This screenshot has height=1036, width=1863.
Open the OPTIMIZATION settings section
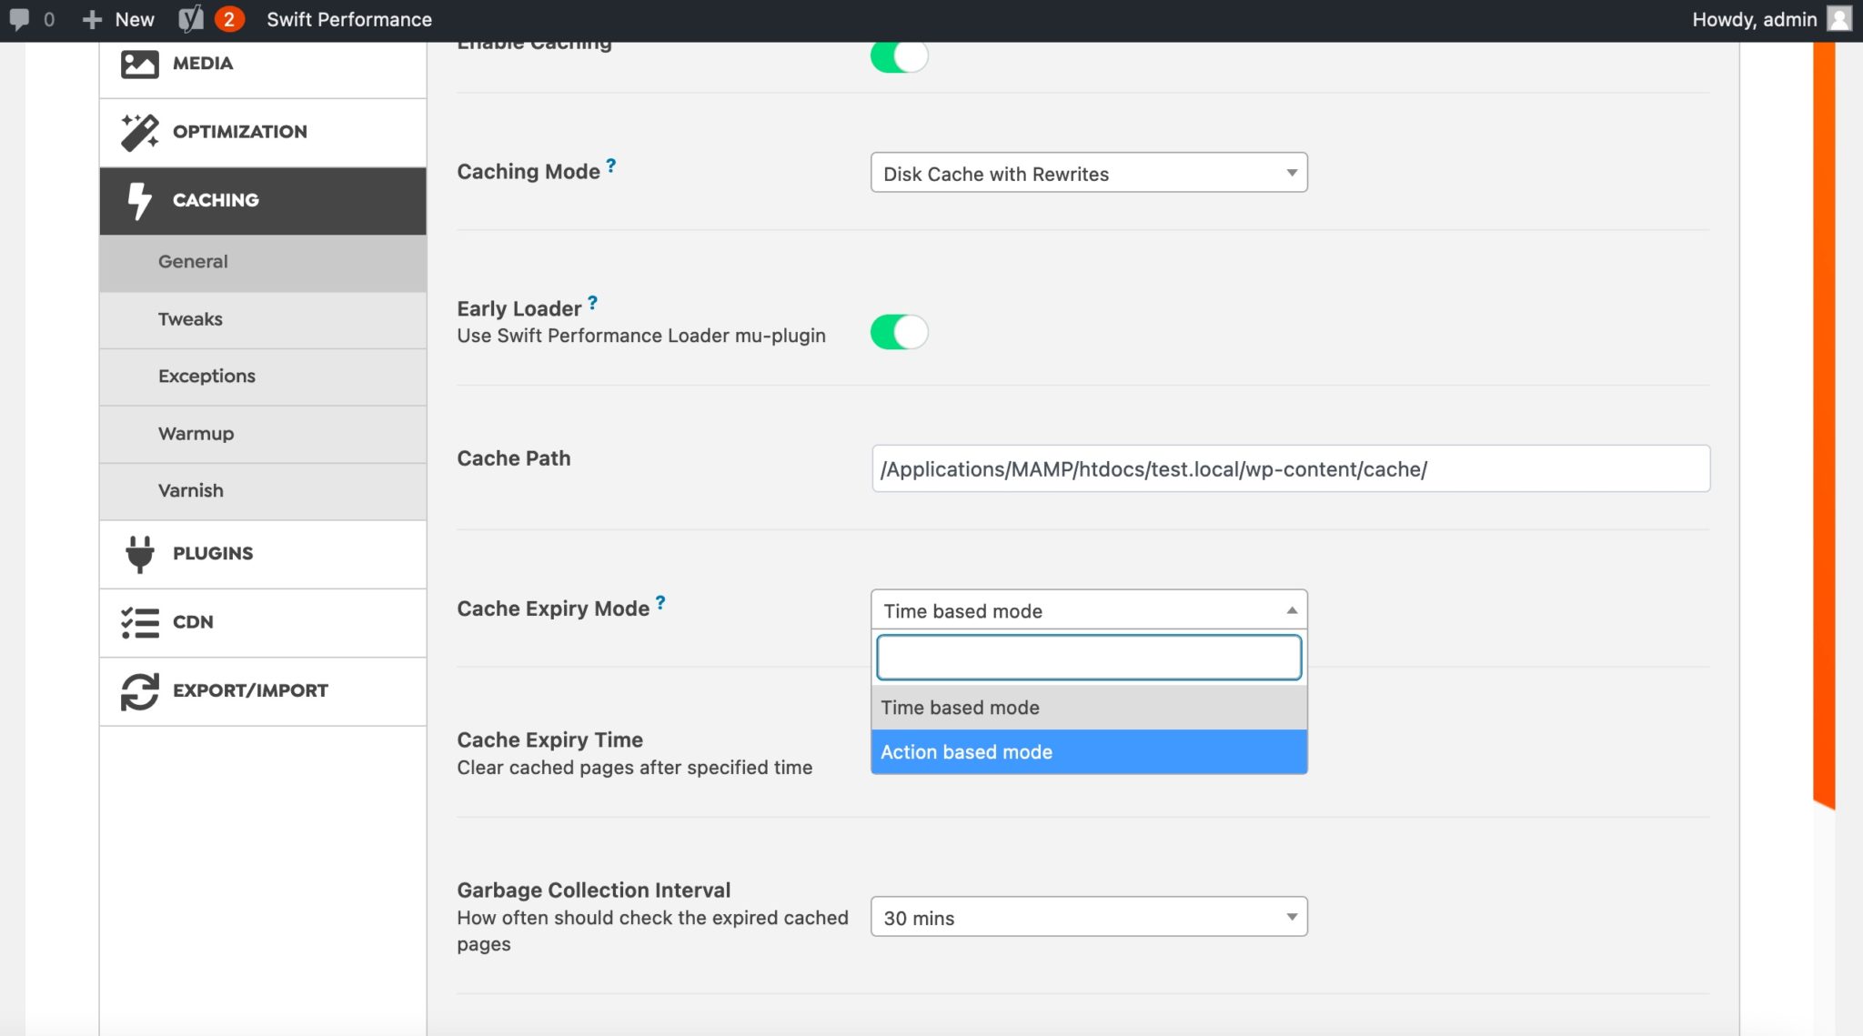coord(263,133)
